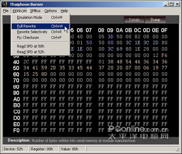Select byte 19 in row 50
Image resolution: width=182 pixels, height=154 pixels.
pos(156,68)
